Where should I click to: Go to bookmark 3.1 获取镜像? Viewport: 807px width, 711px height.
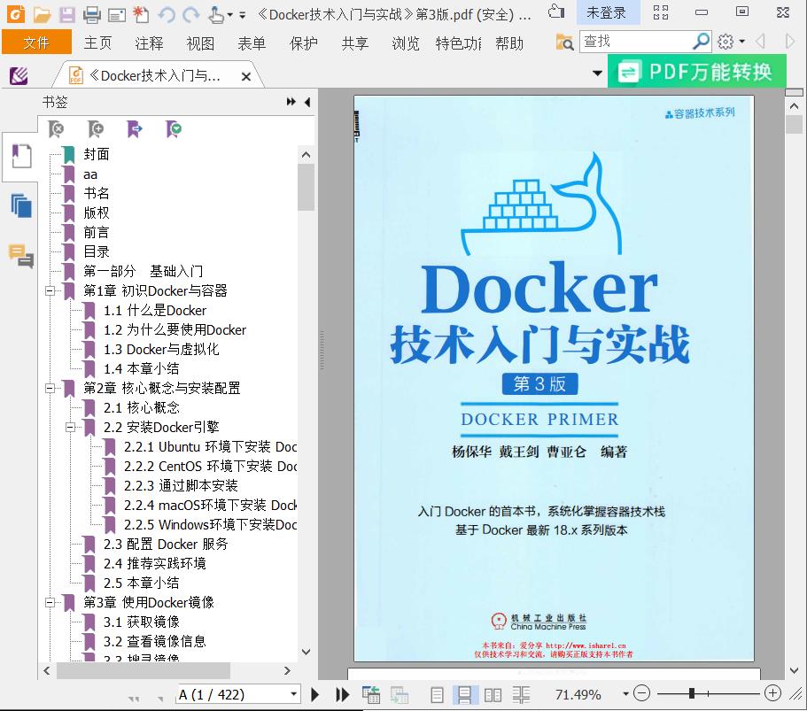coord(142,622)
